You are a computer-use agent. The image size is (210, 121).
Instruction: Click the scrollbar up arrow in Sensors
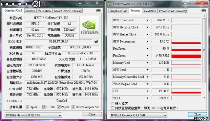[204, 16]
